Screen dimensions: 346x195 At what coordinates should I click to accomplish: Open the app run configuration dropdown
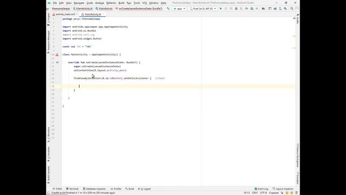[179, 9]
